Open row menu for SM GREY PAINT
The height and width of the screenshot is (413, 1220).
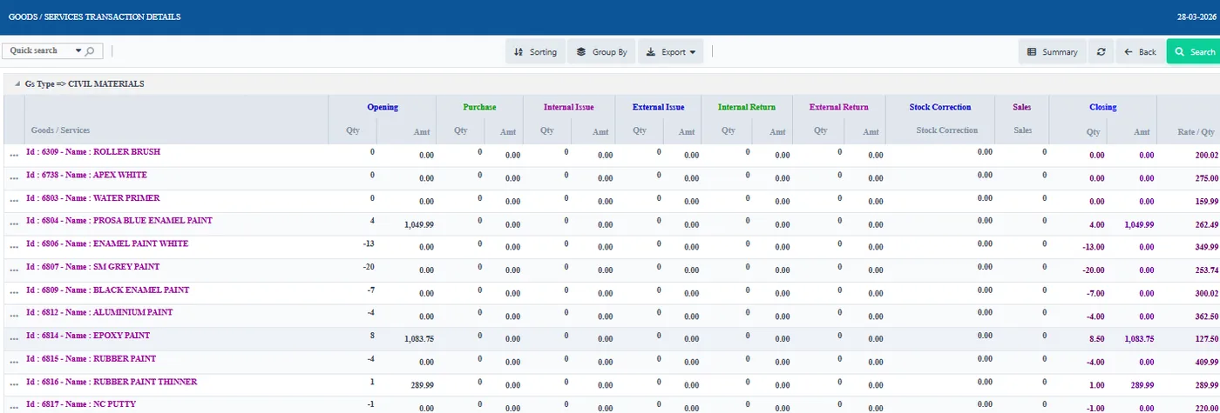pos(13,270)
